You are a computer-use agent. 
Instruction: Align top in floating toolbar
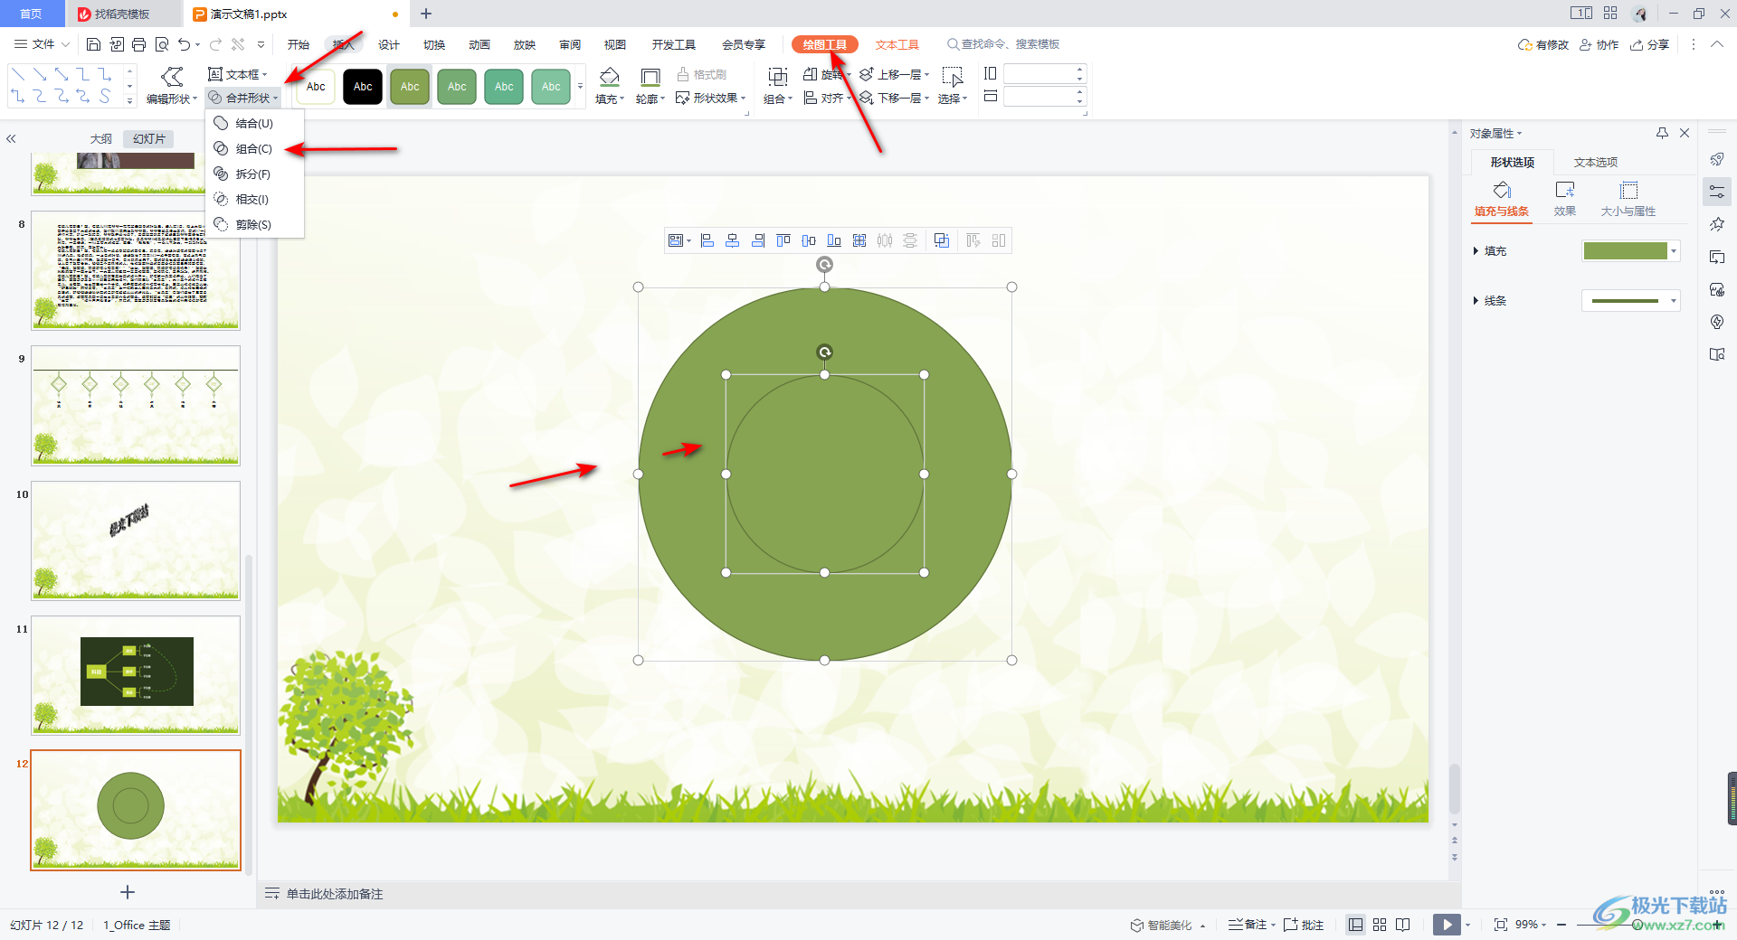point(783,240)
